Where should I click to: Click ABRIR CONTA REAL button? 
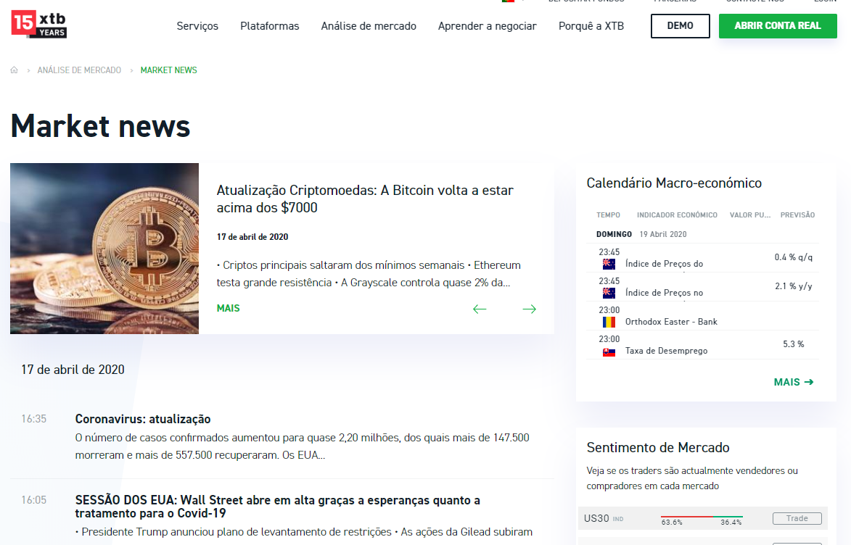pos(778,26)
